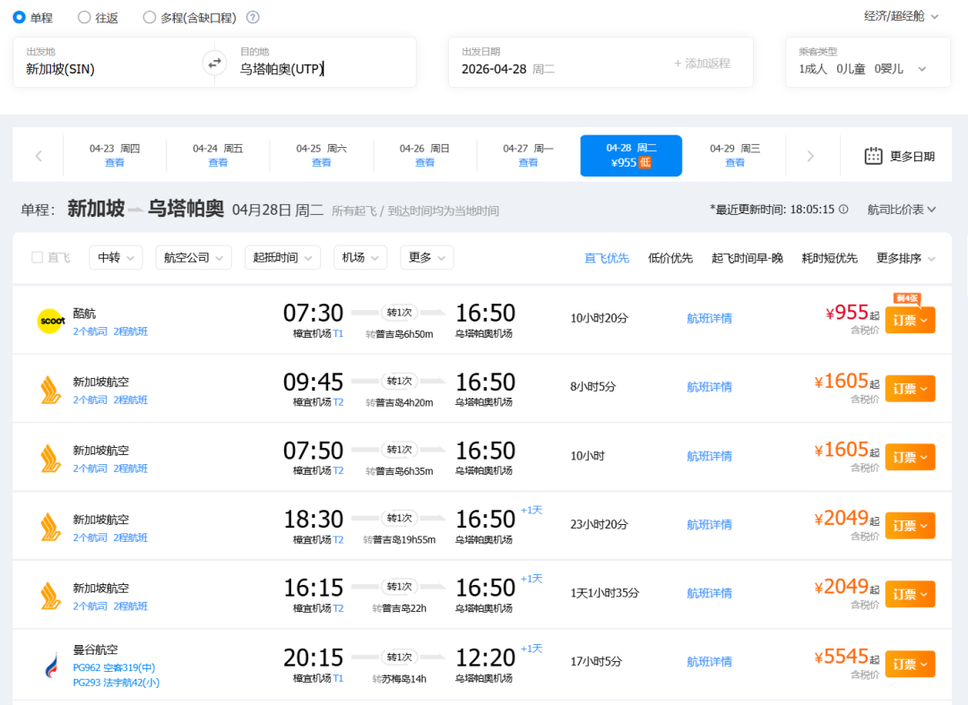
Task: Open the 起抵时间 filter dropdown
Action: click(x=282, y=257)
